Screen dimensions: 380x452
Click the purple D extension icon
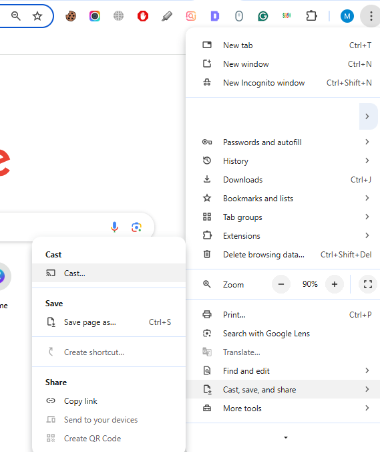click(215, 16)
